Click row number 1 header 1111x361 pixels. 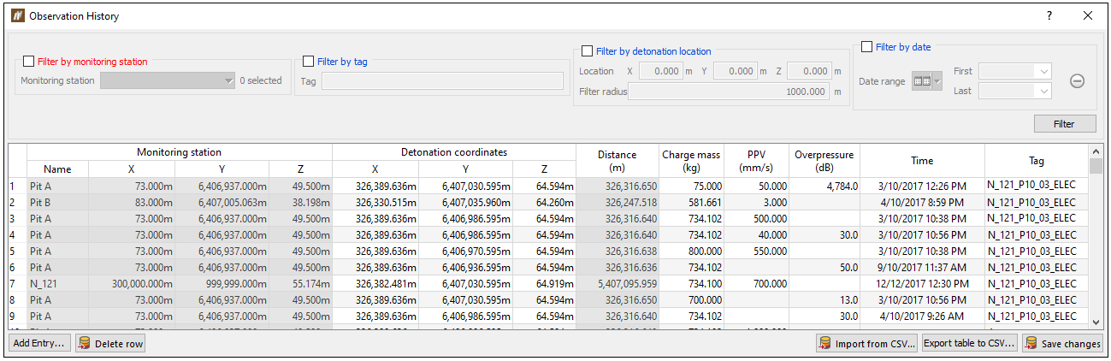[17, 186]
